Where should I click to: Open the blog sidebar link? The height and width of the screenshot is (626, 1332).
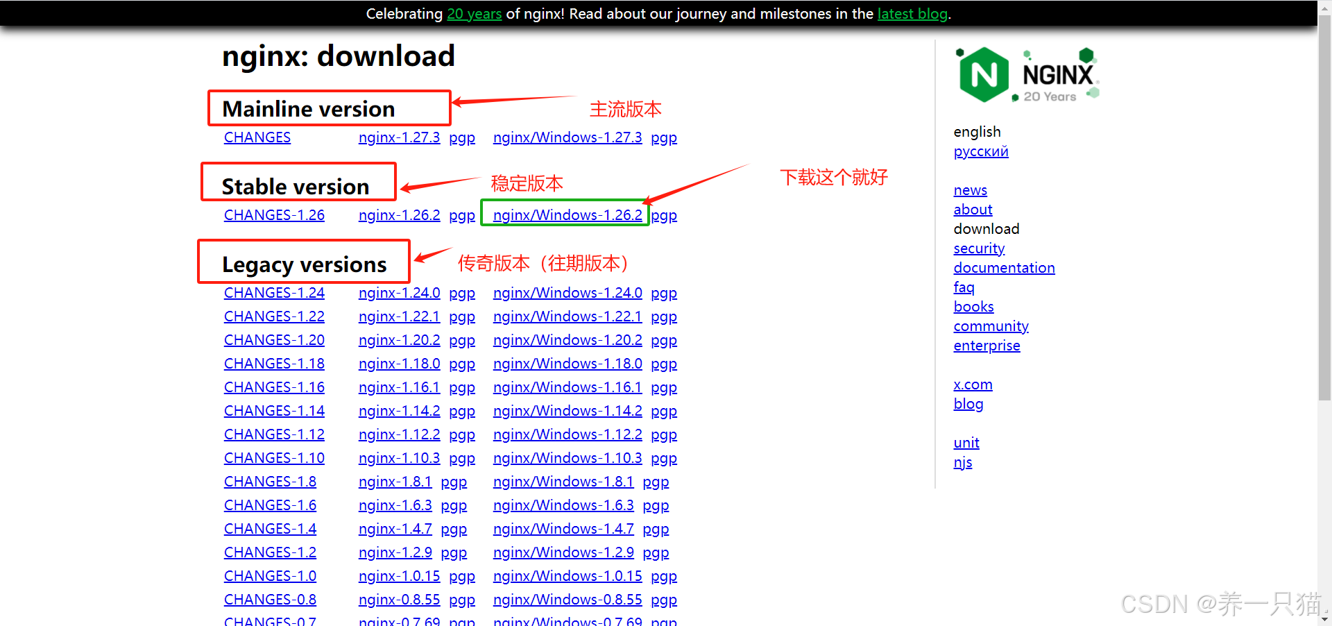pyautogui.click(x=968, y=404)
